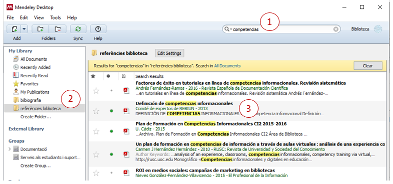393x184 pixels.
Task: Click the Documentació group icon
Action: click(x=16, y=149)
